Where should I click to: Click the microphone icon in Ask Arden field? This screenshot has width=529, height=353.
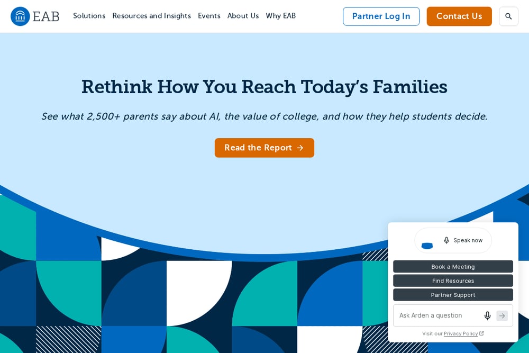point(487,315)
